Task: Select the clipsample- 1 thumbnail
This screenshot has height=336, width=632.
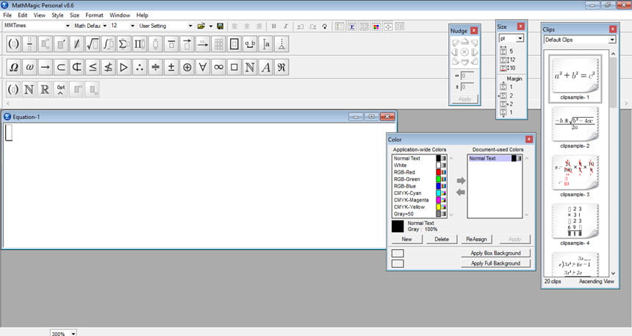Action: click(x=575, y=79)
